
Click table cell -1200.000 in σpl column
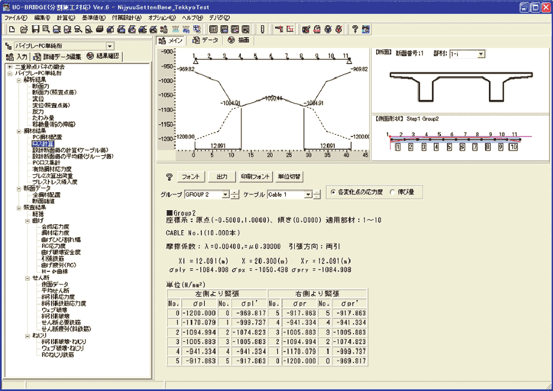[x=199, y=313]
